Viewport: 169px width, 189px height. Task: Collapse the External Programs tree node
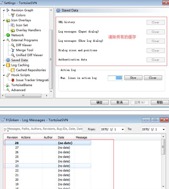click(4, 40)
